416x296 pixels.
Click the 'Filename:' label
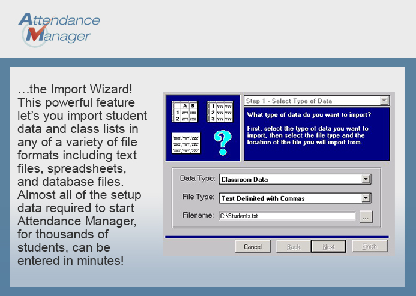(x=198, y=215)
